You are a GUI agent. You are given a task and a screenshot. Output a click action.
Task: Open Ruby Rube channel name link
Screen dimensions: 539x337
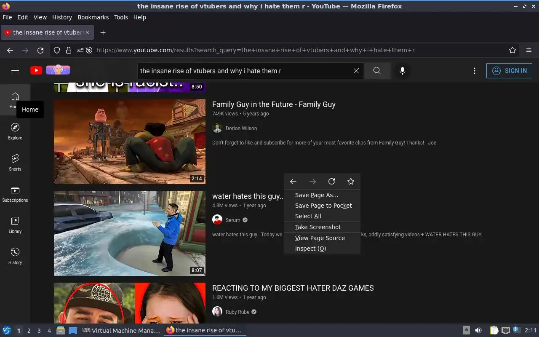click(x=237, y=312)
